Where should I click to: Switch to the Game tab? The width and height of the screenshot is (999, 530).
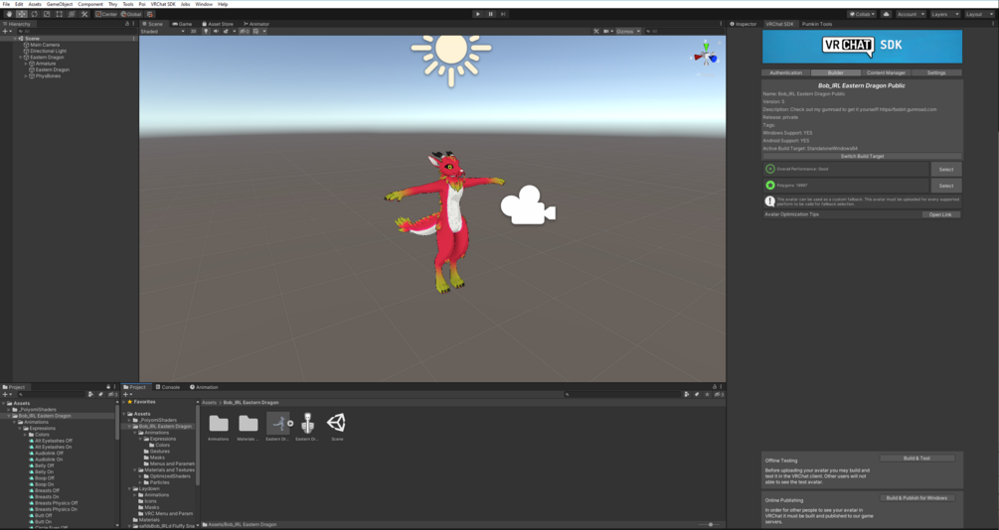[182, 24]
